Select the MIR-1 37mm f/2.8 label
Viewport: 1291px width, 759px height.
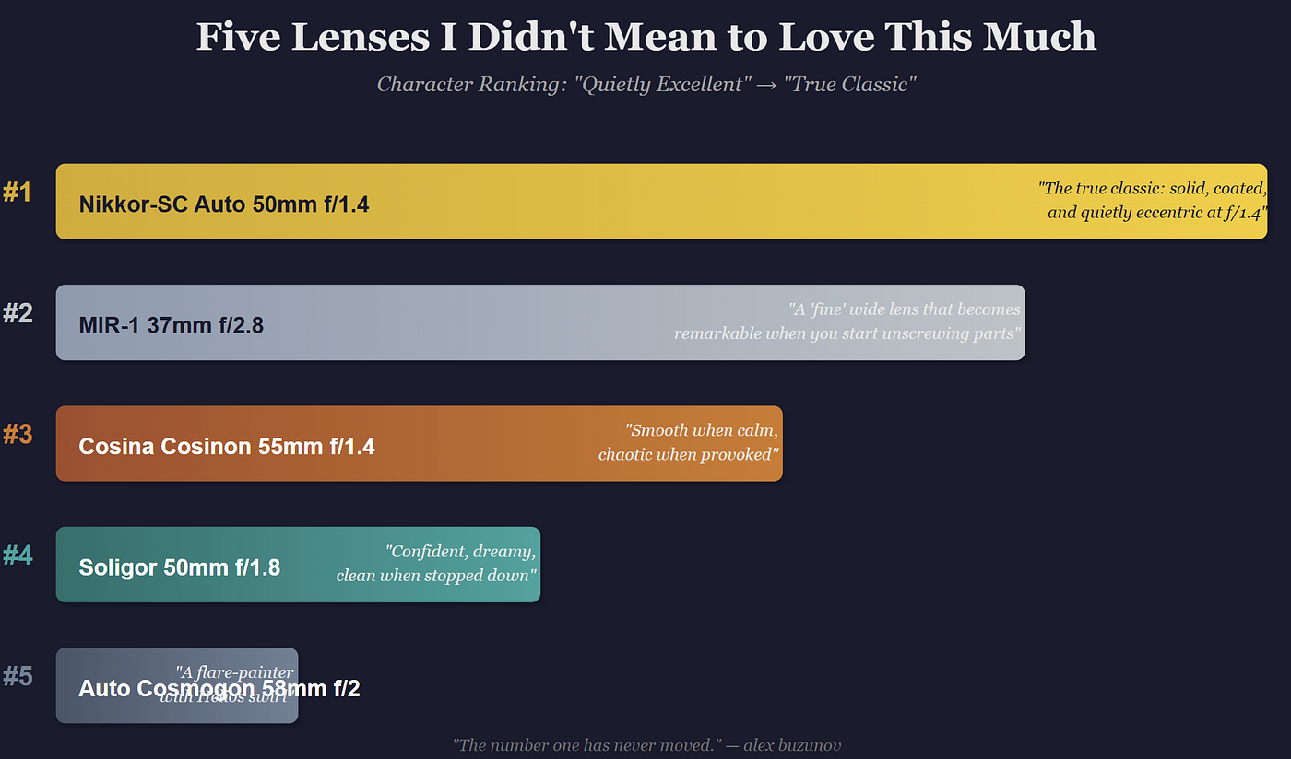click(x=172, y=325)
